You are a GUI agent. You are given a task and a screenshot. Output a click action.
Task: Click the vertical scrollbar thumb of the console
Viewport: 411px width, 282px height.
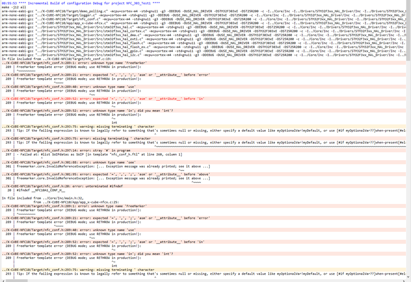click(409, 31)
